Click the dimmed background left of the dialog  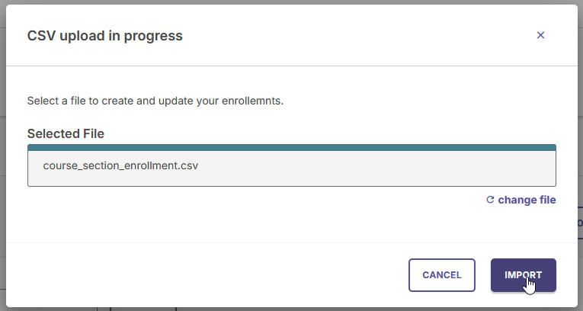click(x=2, y=156)
